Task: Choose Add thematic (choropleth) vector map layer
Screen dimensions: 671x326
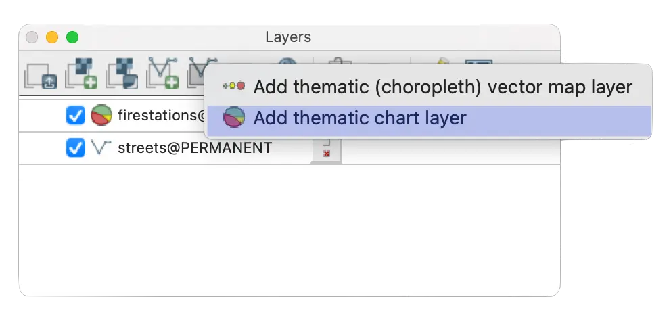Action: click(442, 87)
